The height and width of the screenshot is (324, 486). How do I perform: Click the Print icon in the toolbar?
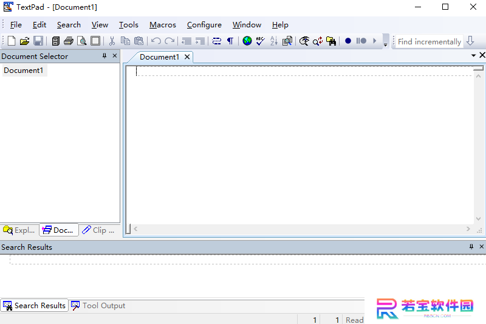[69, 41]
